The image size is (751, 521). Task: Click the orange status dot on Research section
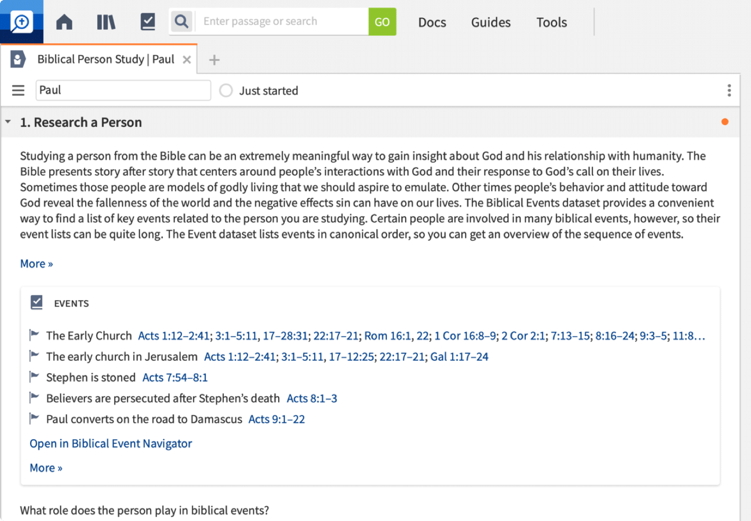click(x=725, y=122)
